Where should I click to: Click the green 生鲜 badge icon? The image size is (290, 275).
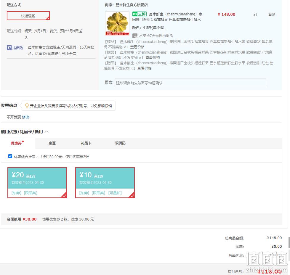tap(140, 14)
